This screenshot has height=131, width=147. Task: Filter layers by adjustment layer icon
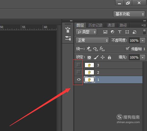point(112,32)
